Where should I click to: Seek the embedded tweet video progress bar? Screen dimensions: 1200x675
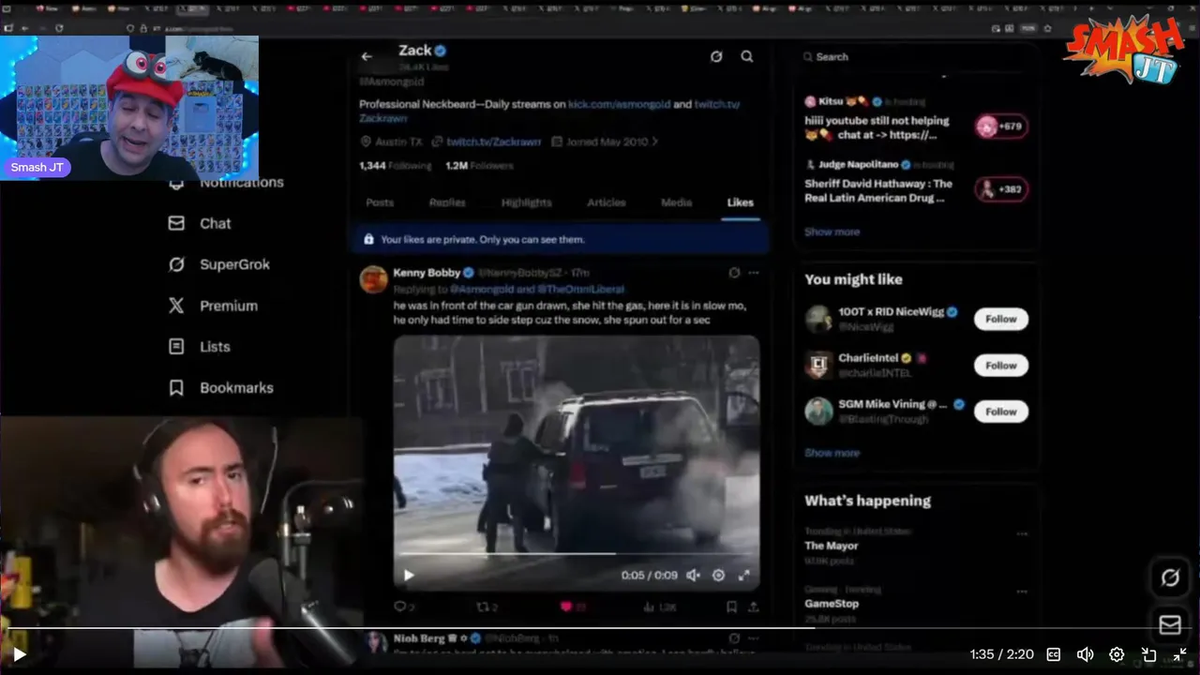pyautogui.click(x=576, y=554)
